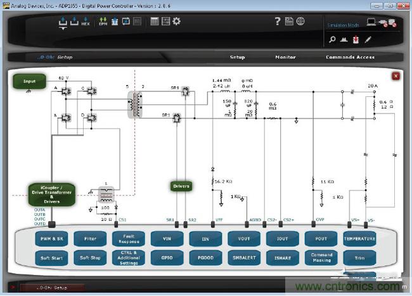412x296 pixels.
Task: Open the Command Masking button
Action: pyautogui.click(x=321, y=259)
